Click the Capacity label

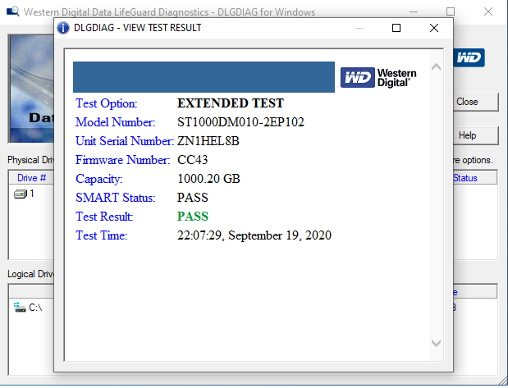(x=98, y=179)
